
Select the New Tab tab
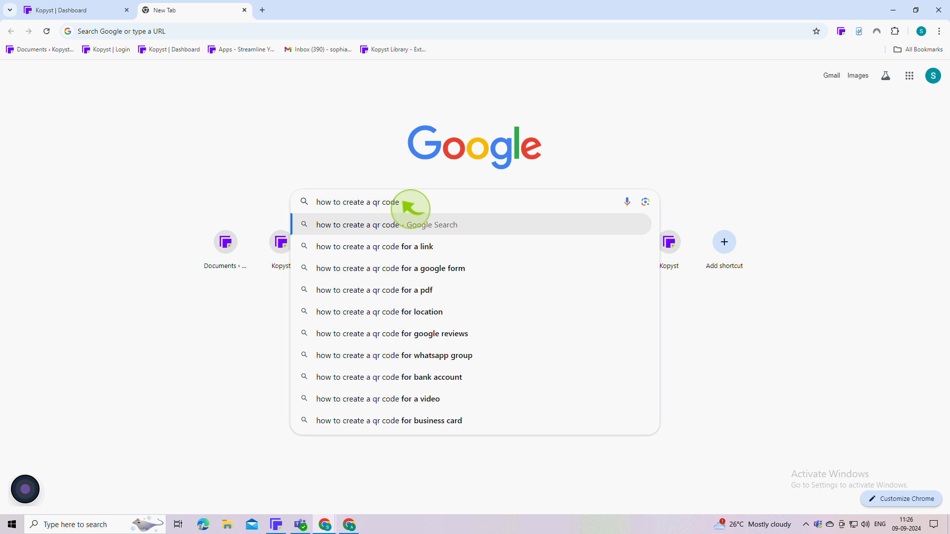pyautogui.click(x=194, y=10)
